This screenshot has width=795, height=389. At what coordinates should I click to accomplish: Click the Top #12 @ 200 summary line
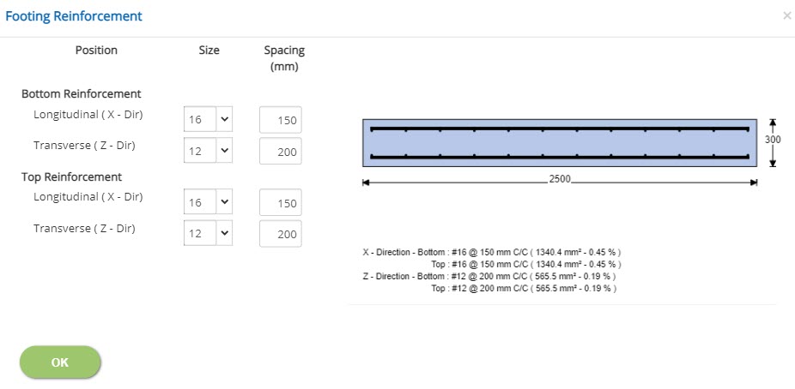(524, 289)
